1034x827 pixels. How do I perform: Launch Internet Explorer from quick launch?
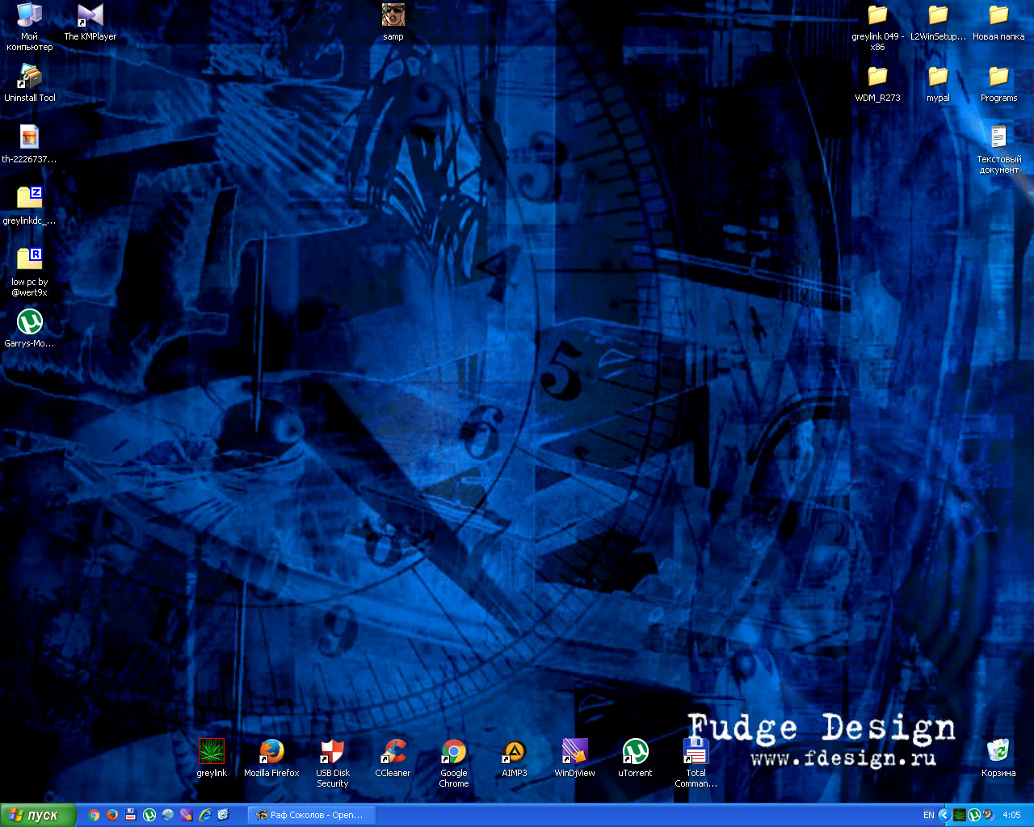[x=205, y=815]
